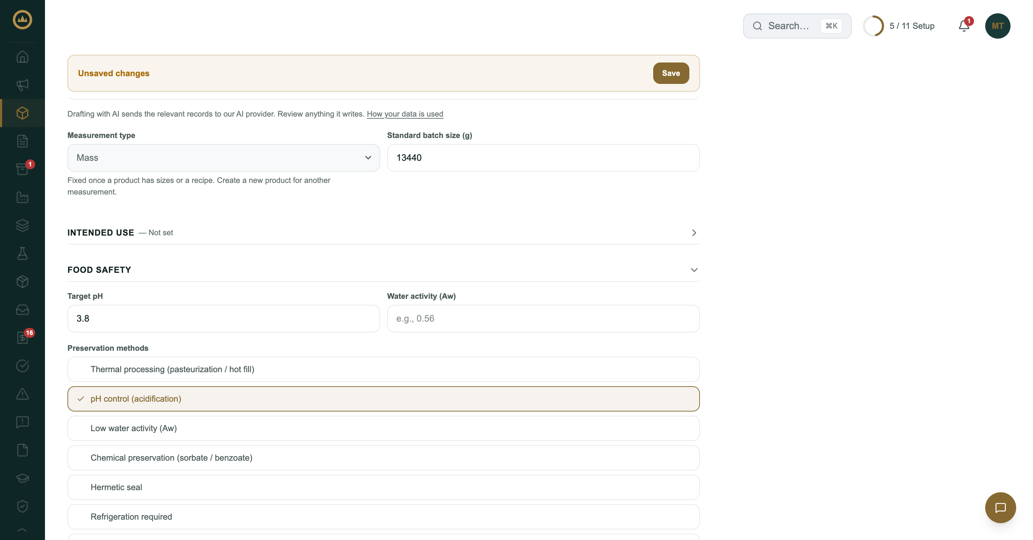1033x540 pixels.
Task: Save the unsaved changes
Action: 671,73
